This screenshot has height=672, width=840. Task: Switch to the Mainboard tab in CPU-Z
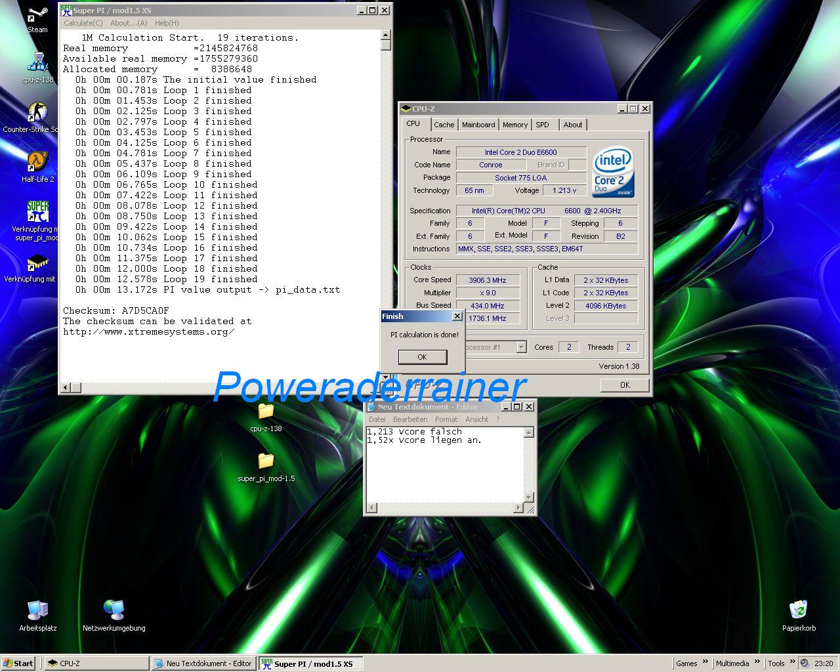[478, 125]
